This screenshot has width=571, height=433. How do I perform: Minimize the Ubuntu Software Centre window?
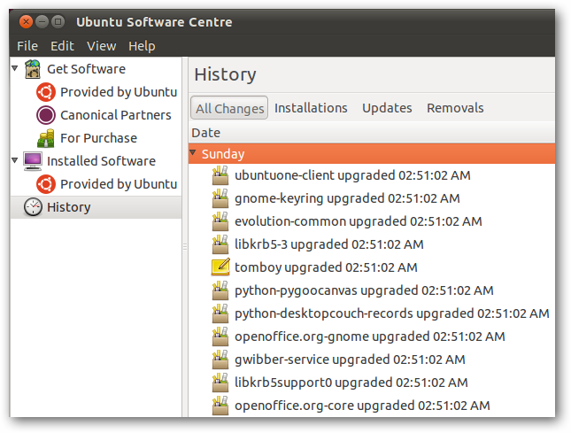pyautogui.click(x=42, y=22)
